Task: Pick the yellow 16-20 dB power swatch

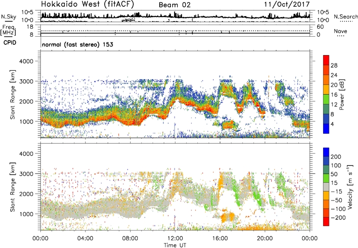Action: coord(326,90)
